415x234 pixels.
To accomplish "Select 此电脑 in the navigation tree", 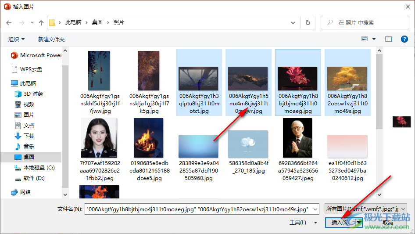I will pos(23,83).
